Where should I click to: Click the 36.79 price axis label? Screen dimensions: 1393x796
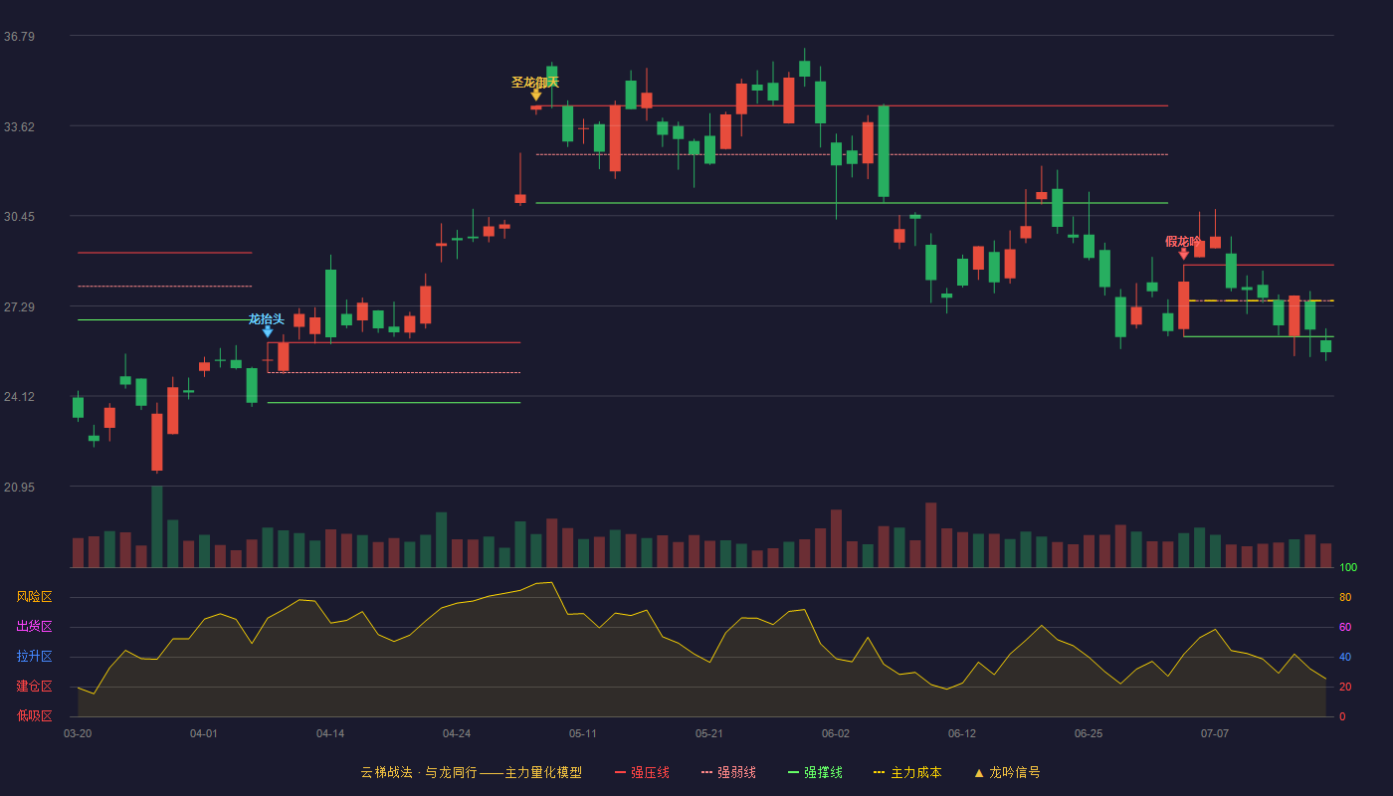pos(19,37)
